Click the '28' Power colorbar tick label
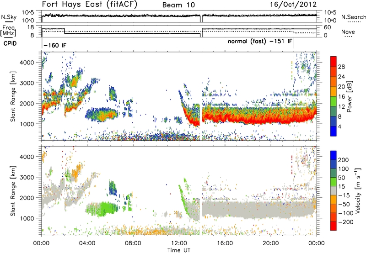The height and width of the screenshot is (253, 366). 341,67
